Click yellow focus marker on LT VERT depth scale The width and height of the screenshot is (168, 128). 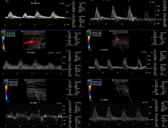coord(154,91)
